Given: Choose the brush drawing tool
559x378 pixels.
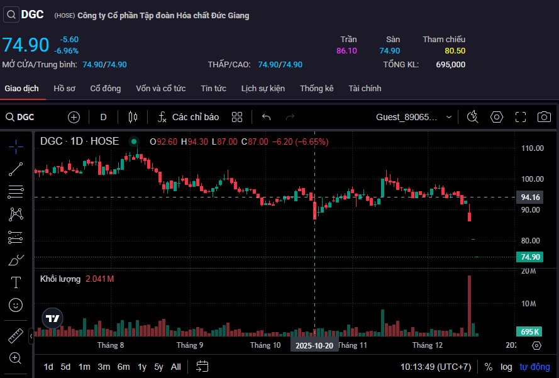Looking at the screenshot, I should tap(16, 260).
